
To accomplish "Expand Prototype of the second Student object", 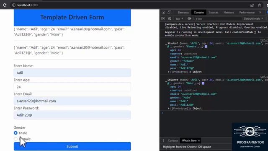I will click(x=169, y=108).
